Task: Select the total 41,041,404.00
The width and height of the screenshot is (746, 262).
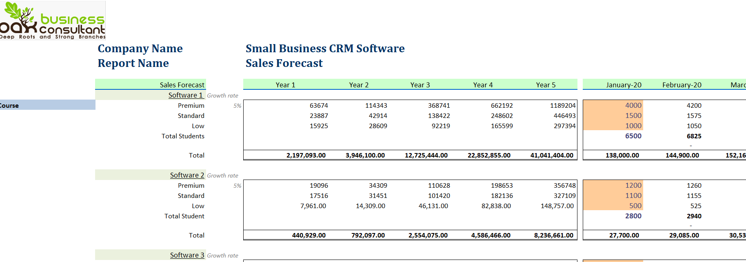Action: click(552, 155)
